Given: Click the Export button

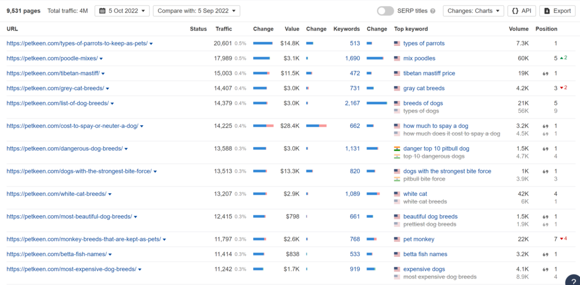Looking at the screenshot, I should click(x=557, y=11).
